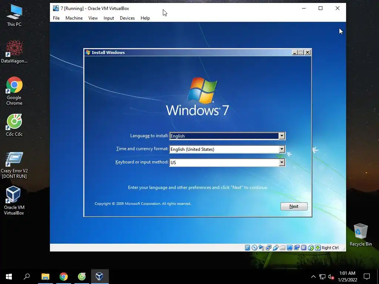This screenshot has width=379, height=284.
Task: Click the optical disk indicator icon
Action: coord(254,247)
